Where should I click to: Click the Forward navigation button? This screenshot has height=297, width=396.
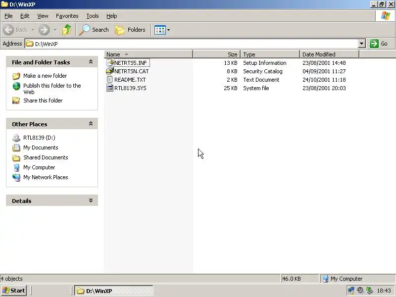coord(44,30)
